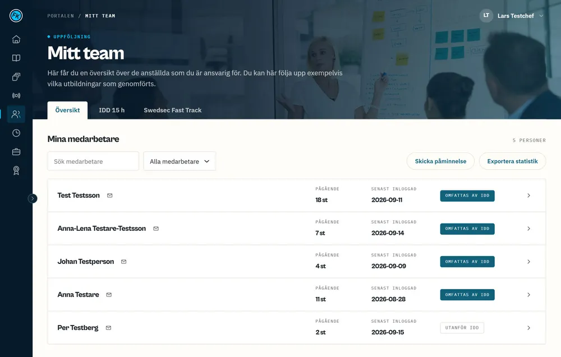This screenshot has width=561, height=357.
Task: Focus the Sök medarbetare search field
Action: pos(93,161)
